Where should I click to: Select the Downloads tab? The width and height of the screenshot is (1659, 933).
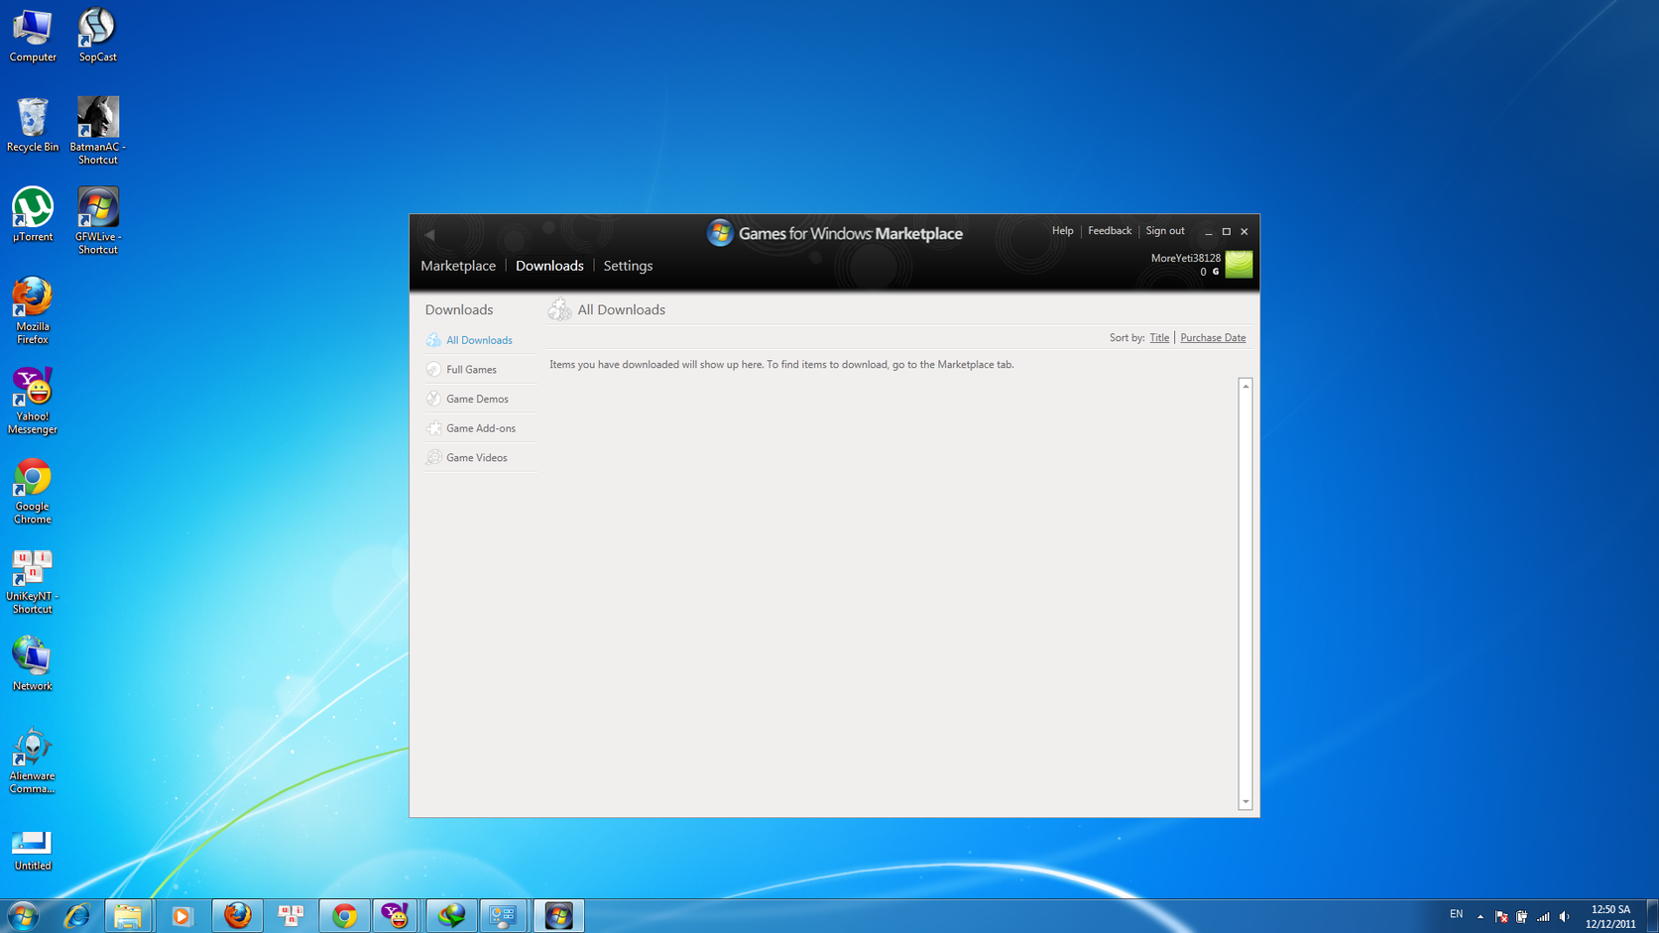point(549,266)
